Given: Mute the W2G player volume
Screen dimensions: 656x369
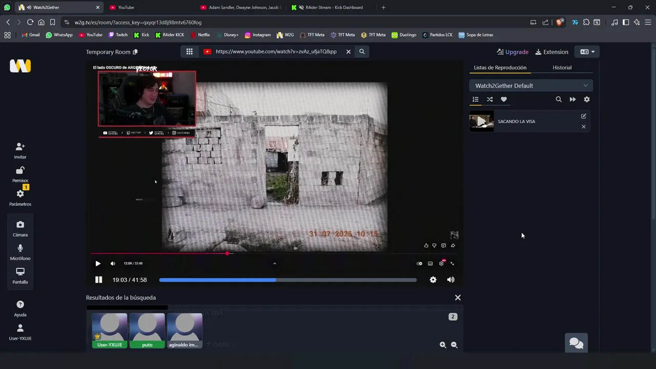Looking at the screenshot, I should [450, 280].
